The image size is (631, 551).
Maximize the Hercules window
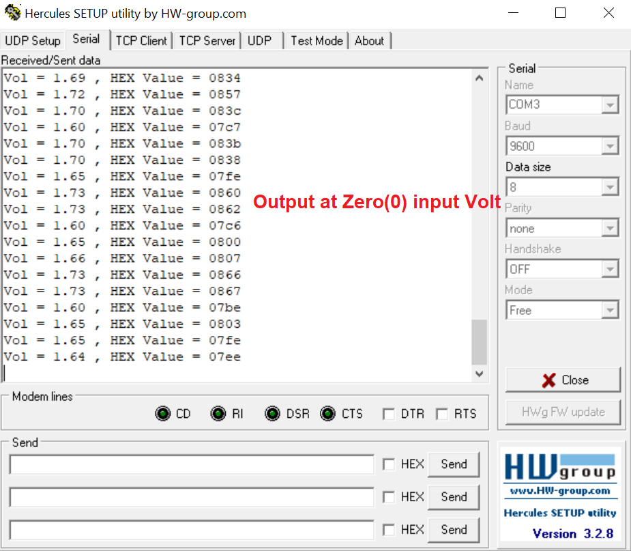pos(560,13)
